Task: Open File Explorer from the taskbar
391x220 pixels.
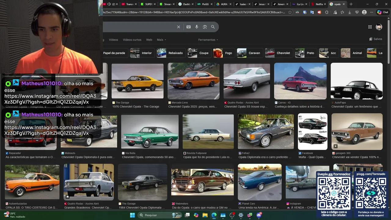Action: 205,215
